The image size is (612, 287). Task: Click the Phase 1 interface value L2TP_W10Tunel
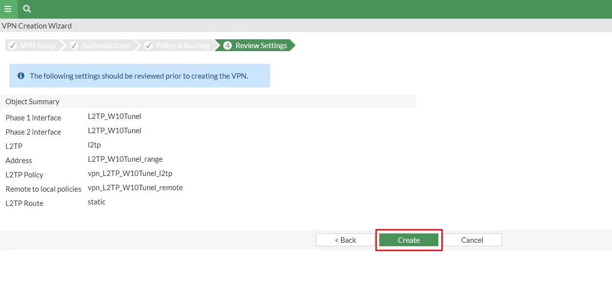pos(115,116)
